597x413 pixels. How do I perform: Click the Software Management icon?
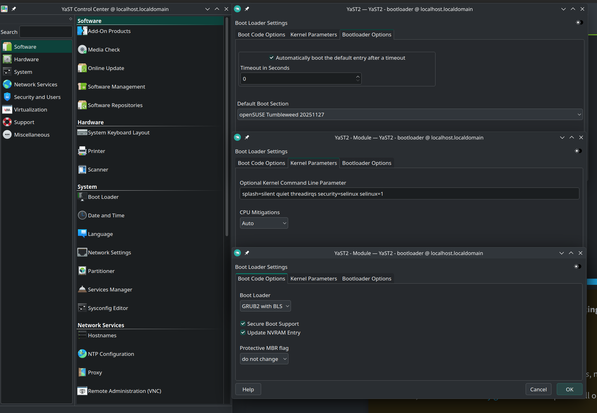click(82, 87)
